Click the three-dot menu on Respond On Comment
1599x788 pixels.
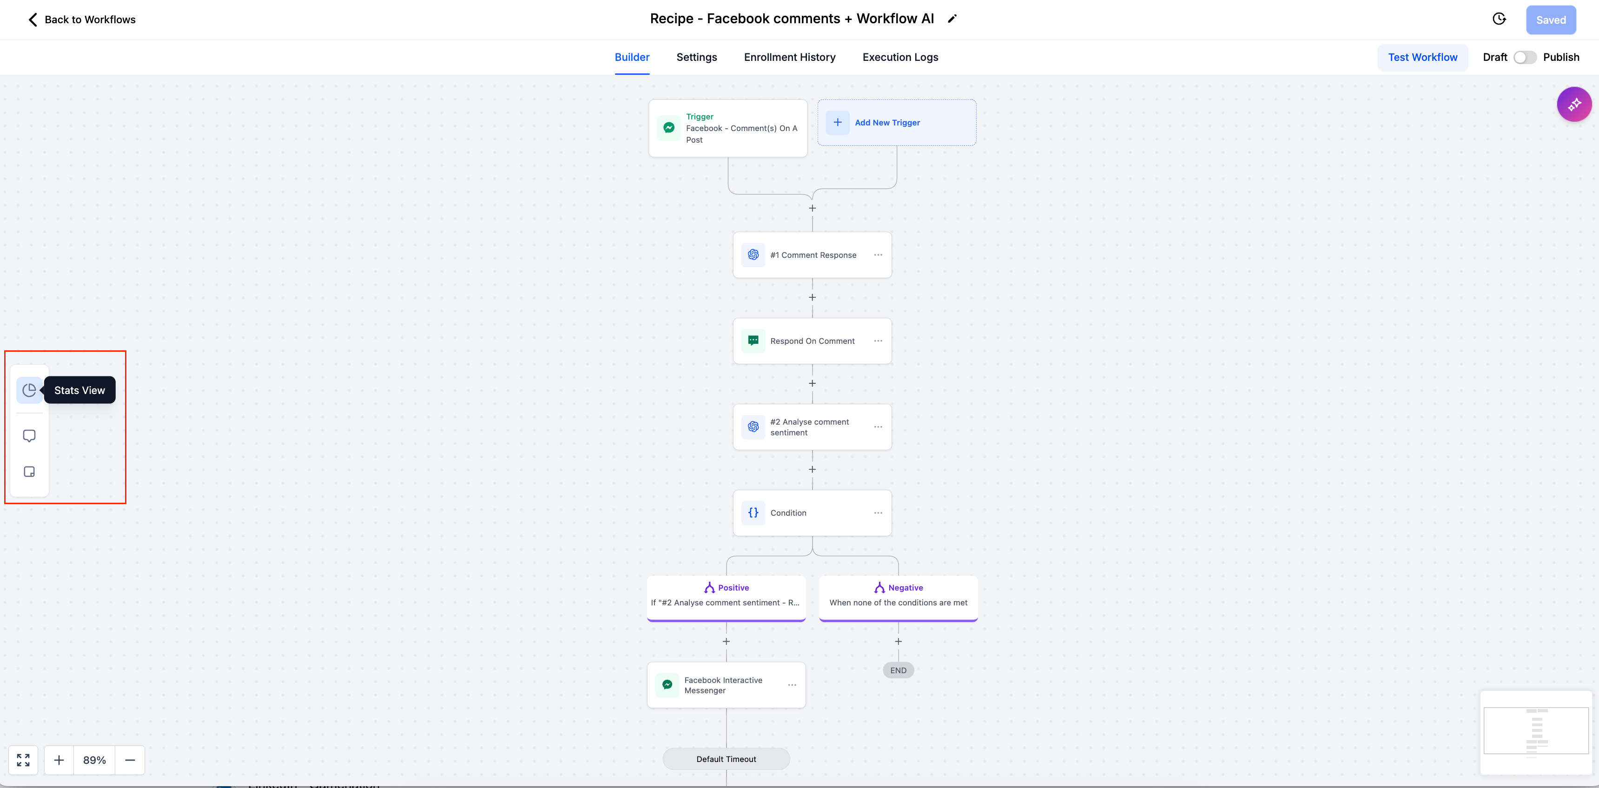878,341
